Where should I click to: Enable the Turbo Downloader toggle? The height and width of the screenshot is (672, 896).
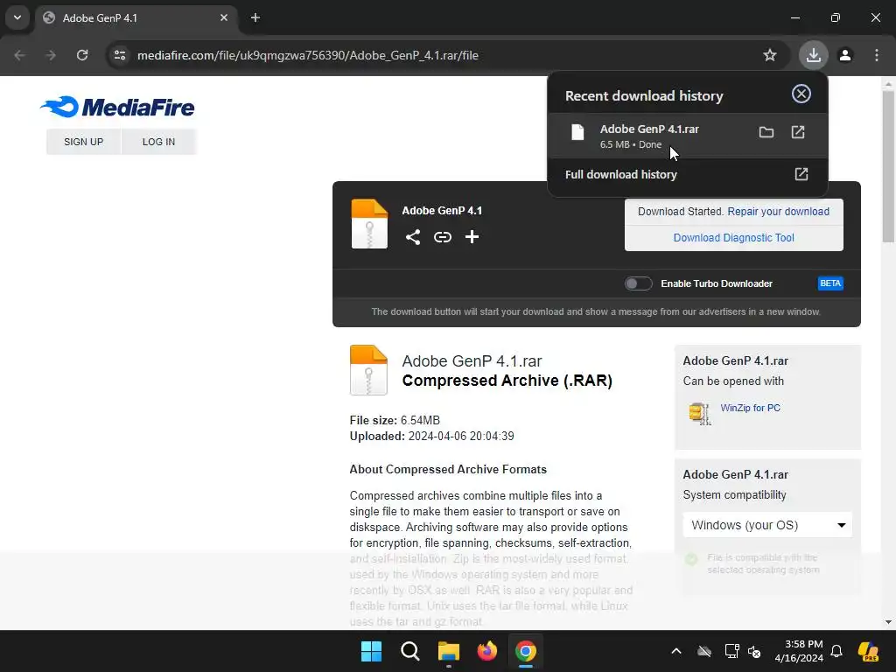638,283
